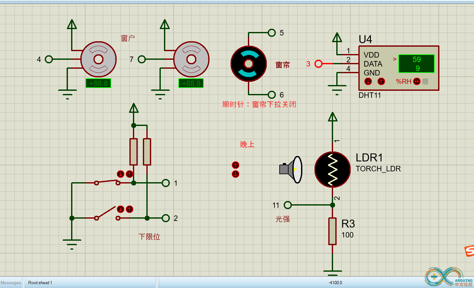The height and width of the screenshot is (288, 474).
Task: Click terminal 4 circle
Action: (x=49, y=59)
